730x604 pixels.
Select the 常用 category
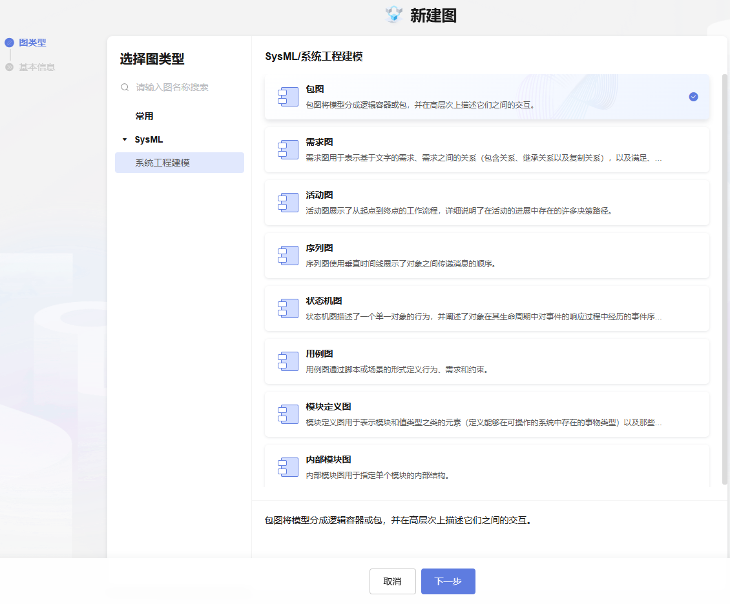tap(144, 116)
